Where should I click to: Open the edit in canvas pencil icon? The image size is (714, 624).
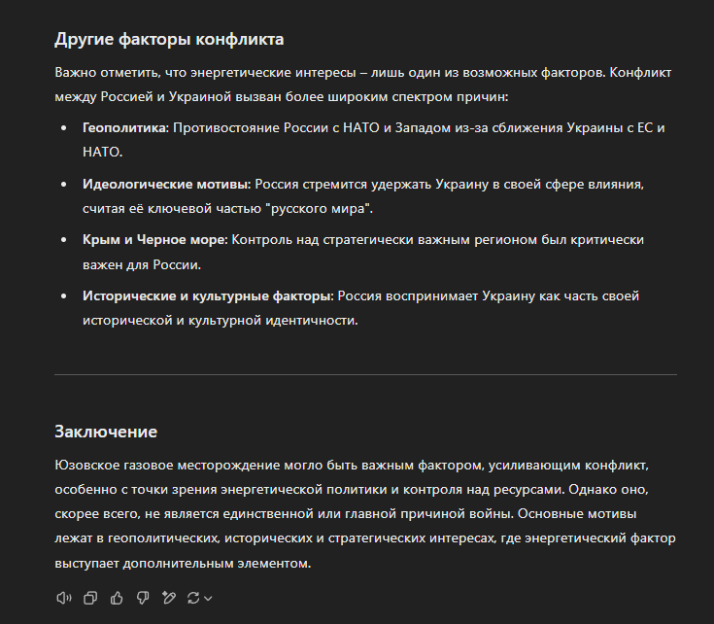pos(168,598)
